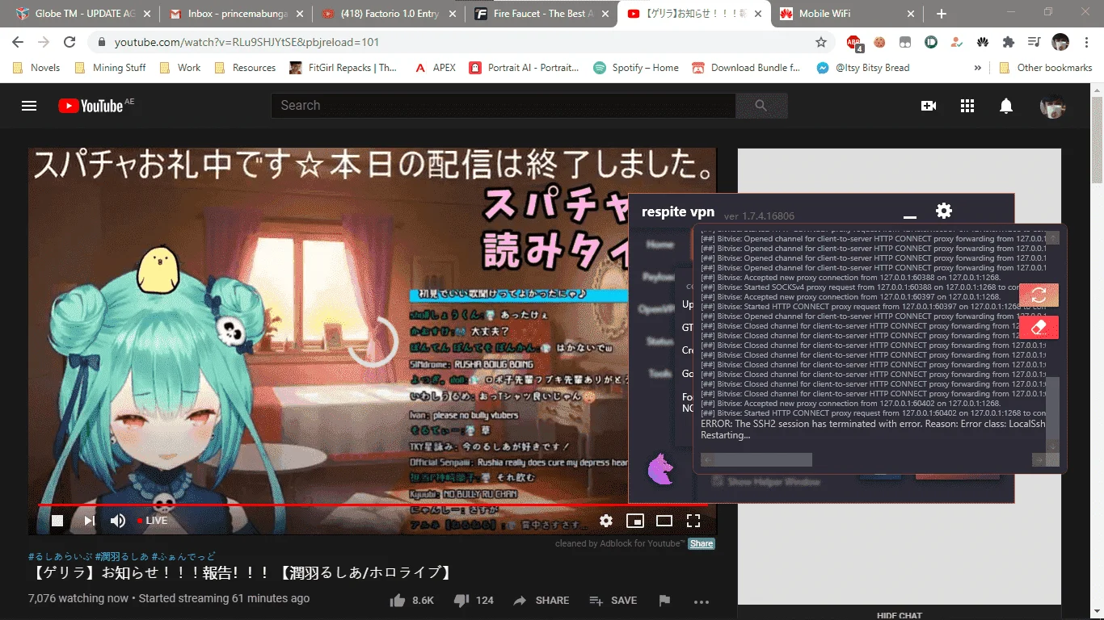Viewport: 1104px width, 620px height.
Task: Enter full screen on the video
Action: pyautogui.click(x=693, y=521)
